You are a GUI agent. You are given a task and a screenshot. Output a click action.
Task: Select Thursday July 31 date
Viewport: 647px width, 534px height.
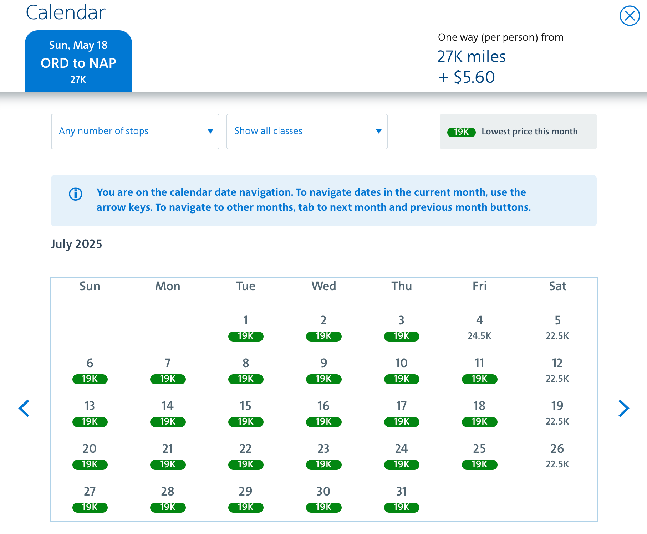point(401,499)
